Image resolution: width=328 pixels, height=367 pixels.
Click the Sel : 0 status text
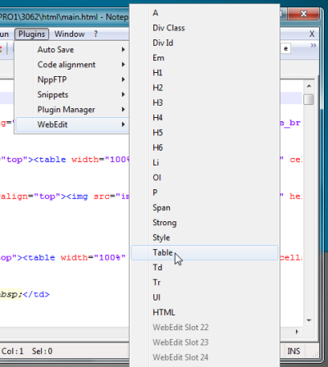pos(42,351)
